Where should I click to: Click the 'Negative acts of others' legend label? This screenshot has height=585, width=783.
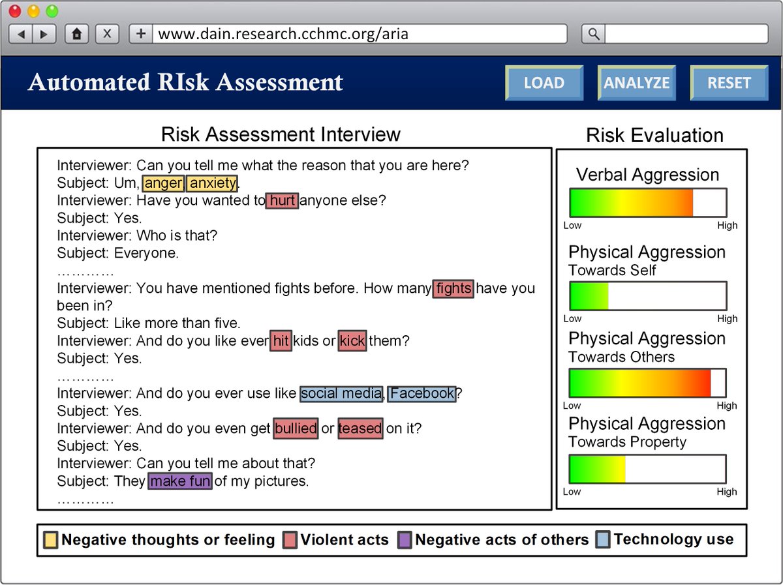tap(502, 540)
